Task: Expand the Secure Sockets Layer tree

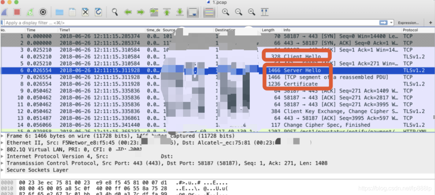Action: pyautogui.click(x=3, y=170)
